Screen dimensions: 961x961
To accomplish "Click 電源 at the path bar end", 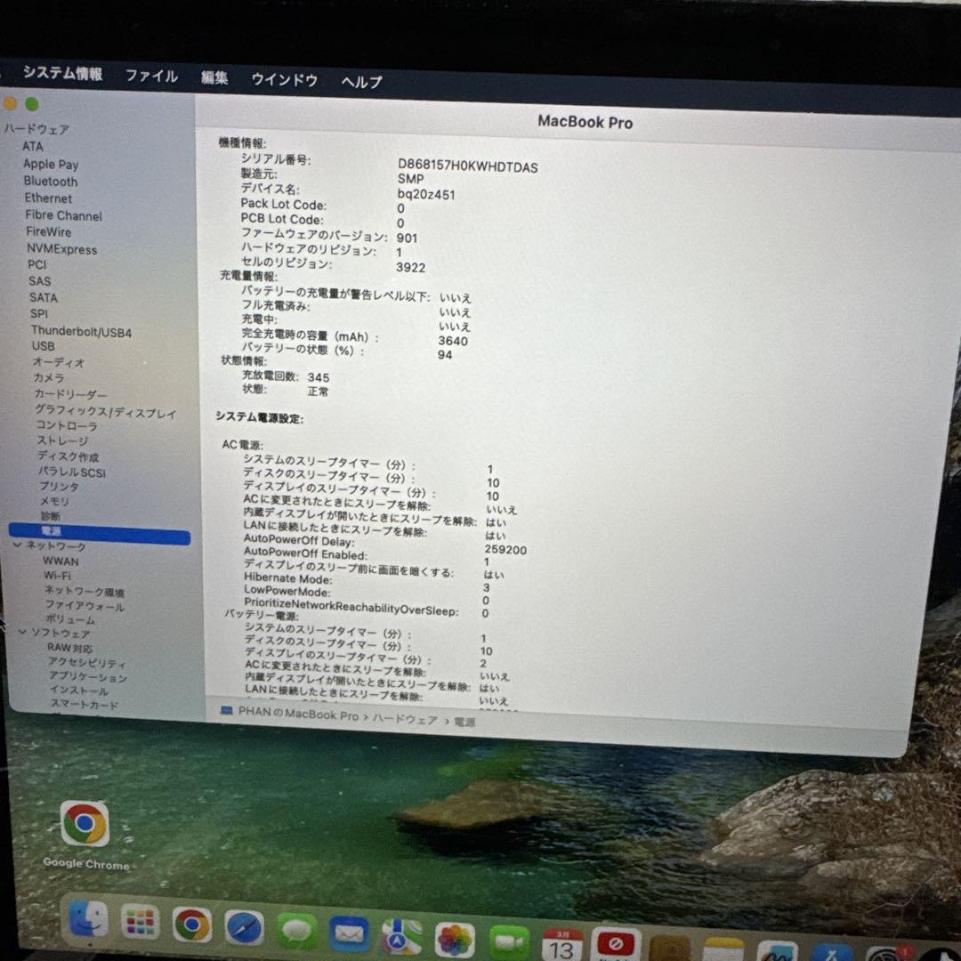I will pyautogui.click(x=464, y=722).
